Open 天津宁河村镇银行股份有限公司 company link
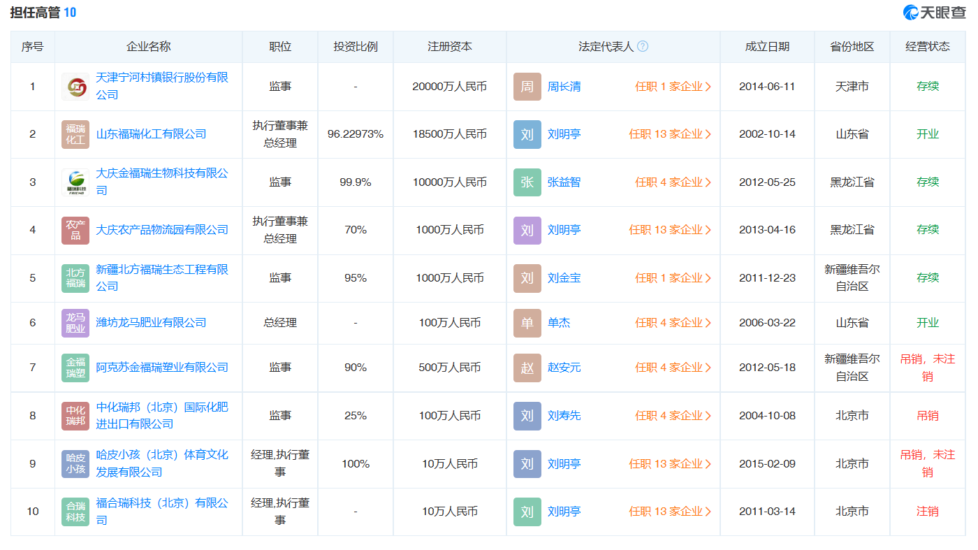Screen dimensions: 978x550 [162, 86]
